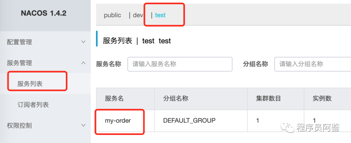Click the DEFAULT_GROUP table cell
This screenshot has height=143, width=351.
189,121
